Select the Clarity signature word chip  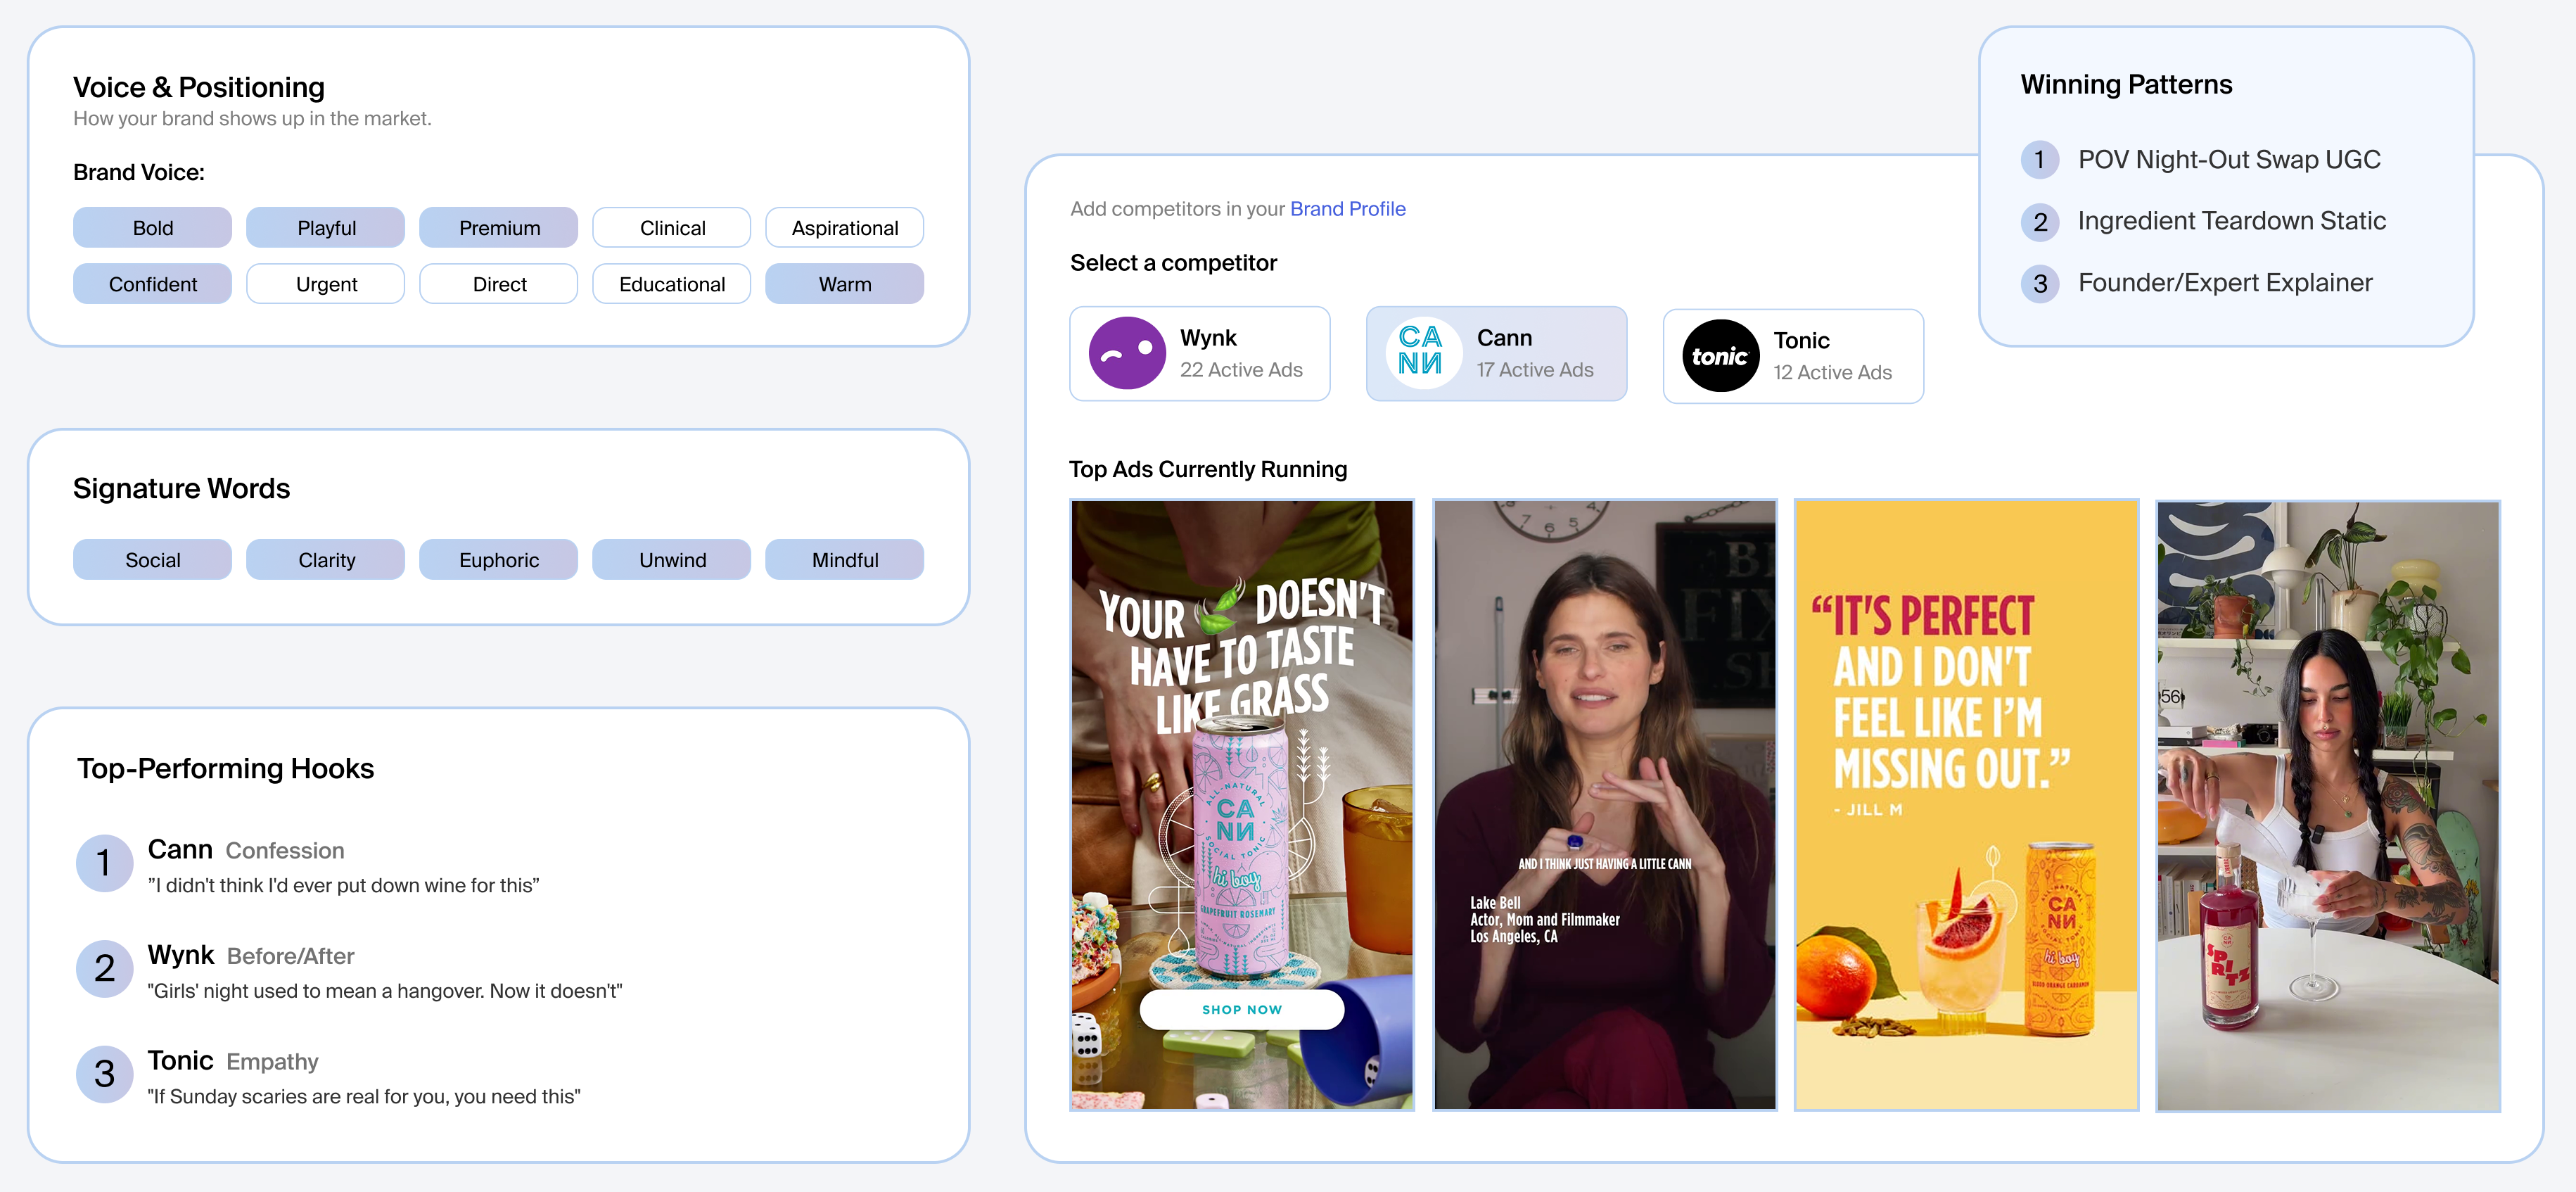click(326, 560)
